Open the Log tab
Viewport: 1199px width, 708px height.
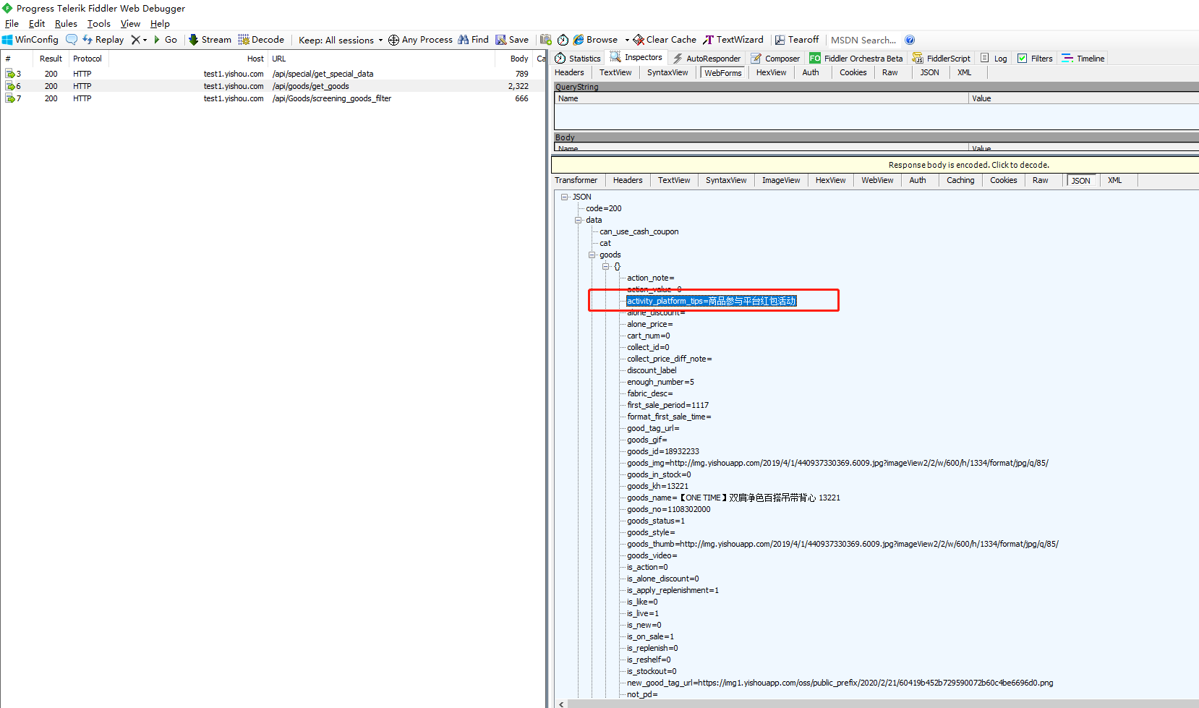[994, 59]
